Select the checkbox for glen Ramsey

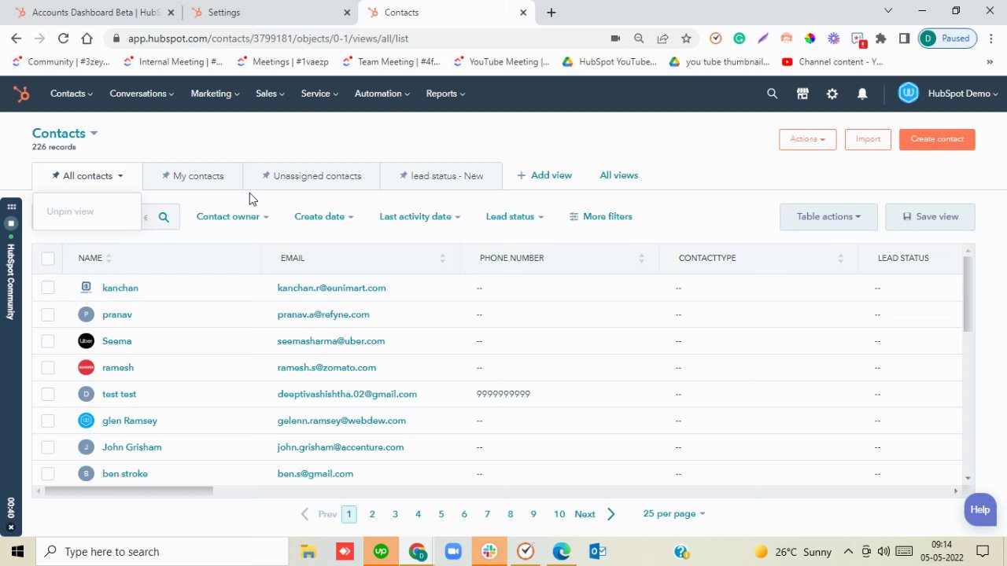48,421
